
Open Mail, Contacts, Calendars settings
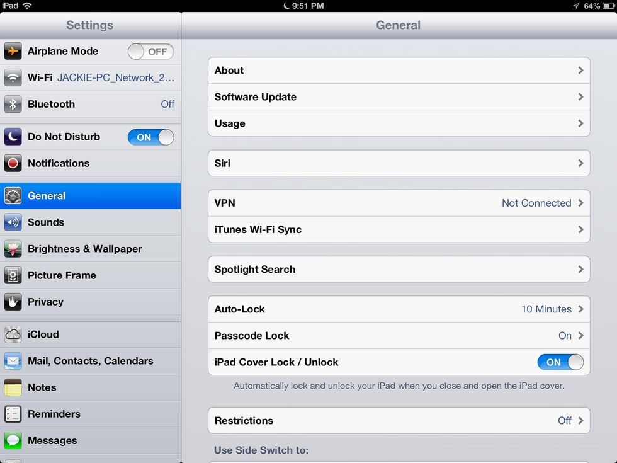coord(90,361)
